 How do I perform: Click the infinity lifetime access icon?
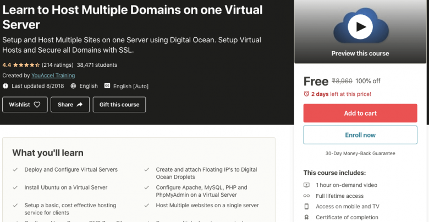(306, 196)
